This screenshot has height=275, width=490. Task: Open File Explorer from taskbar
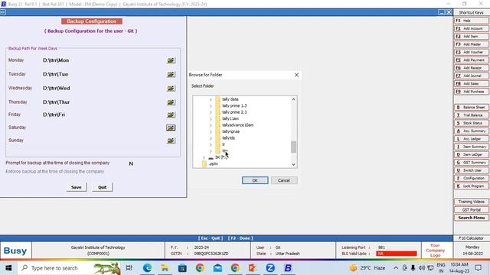(x=165, y=268)
